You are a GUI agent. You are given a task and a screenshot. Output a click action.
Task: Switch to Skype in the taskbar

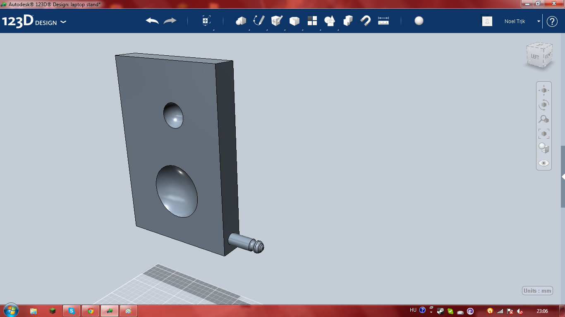(x=72, y=311)
